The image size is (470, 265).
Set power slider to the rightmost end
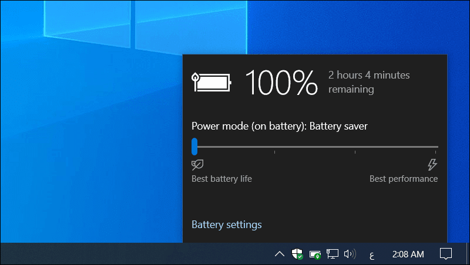click(x=437, y=147)
